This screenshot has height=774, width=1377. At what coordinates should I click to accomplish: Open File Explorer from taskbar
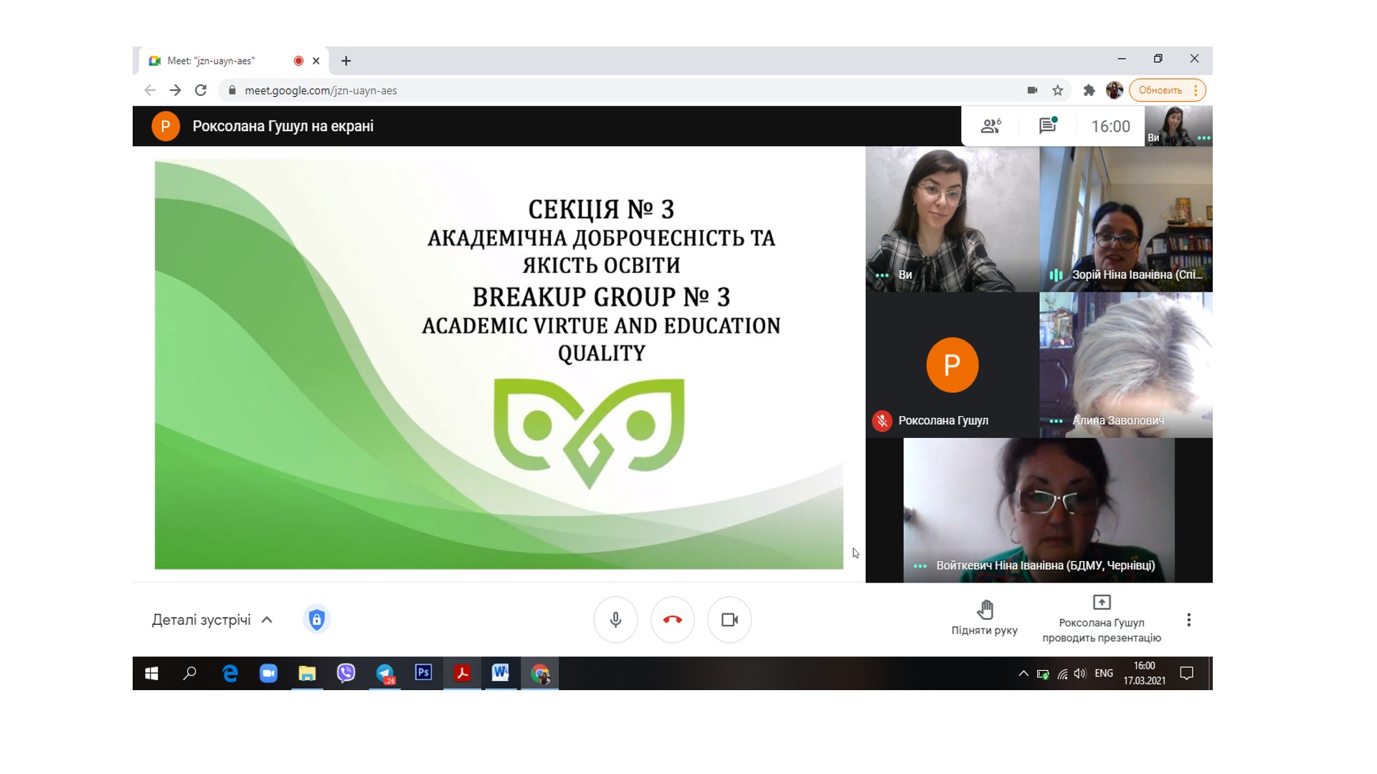pos(307,674)
